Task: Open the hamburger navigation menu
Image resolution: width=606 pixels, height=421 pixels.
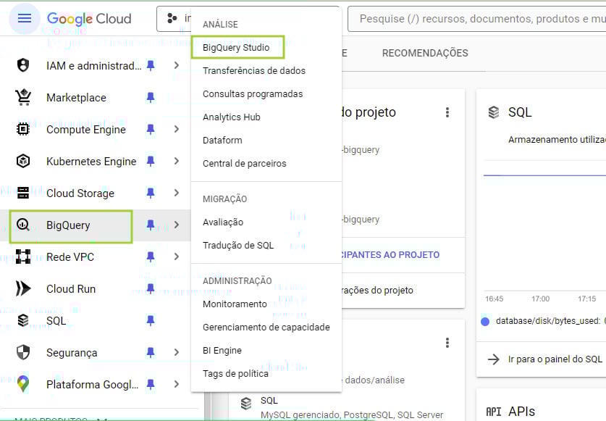Action: coord(25,18)
